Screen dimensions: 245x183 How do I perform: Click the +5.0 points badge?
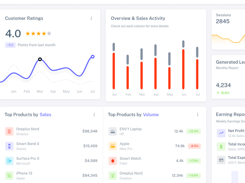pos(10,45)
